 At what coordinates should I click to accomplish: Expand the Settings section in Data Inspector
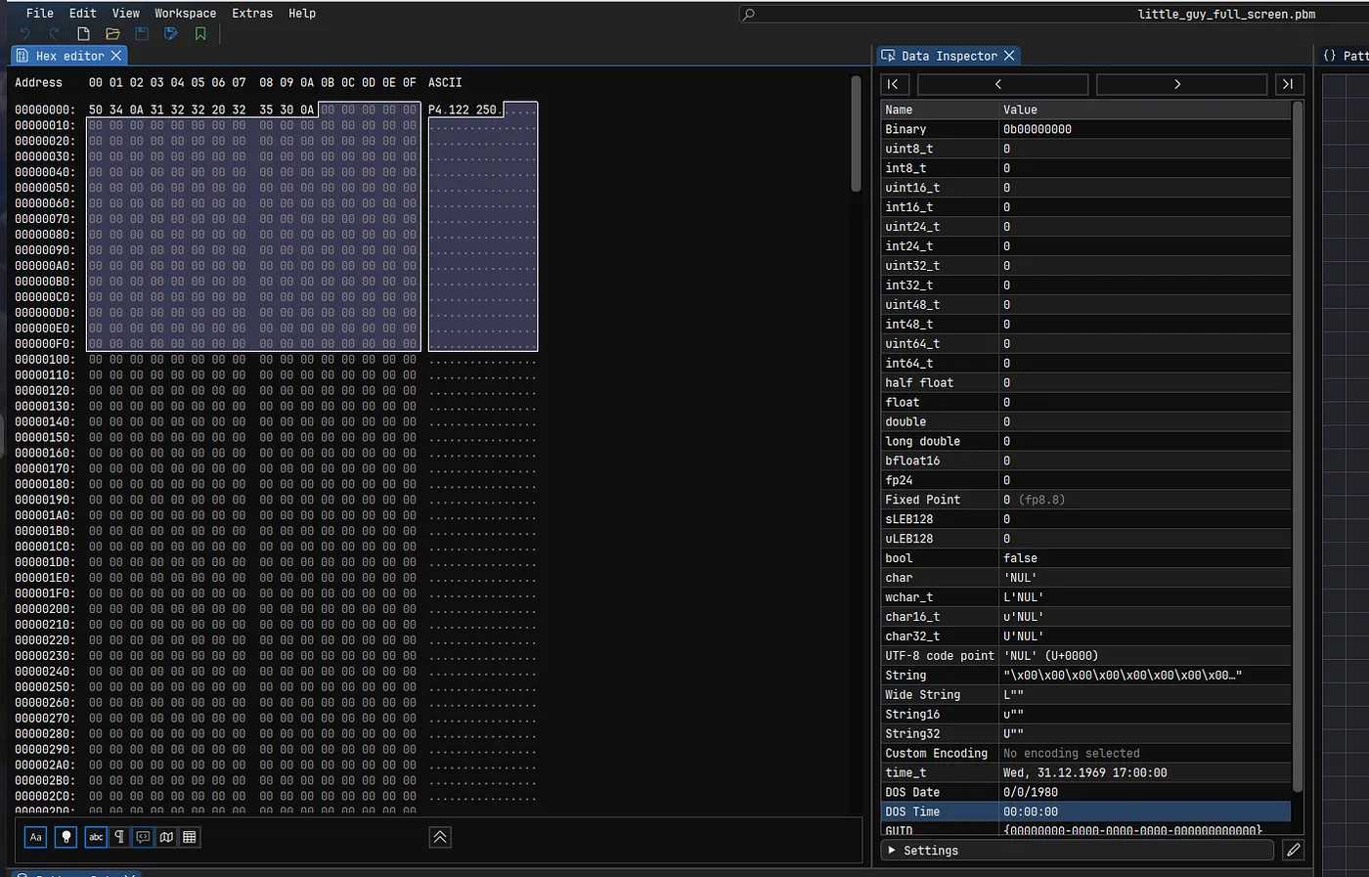click(x=1080, y=851)
